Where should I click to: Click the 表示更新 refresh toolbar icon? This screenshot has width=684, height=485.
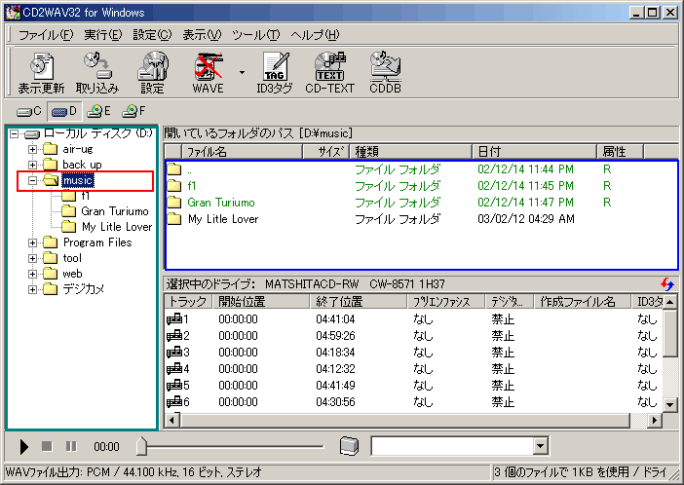[x=41, y=72]
